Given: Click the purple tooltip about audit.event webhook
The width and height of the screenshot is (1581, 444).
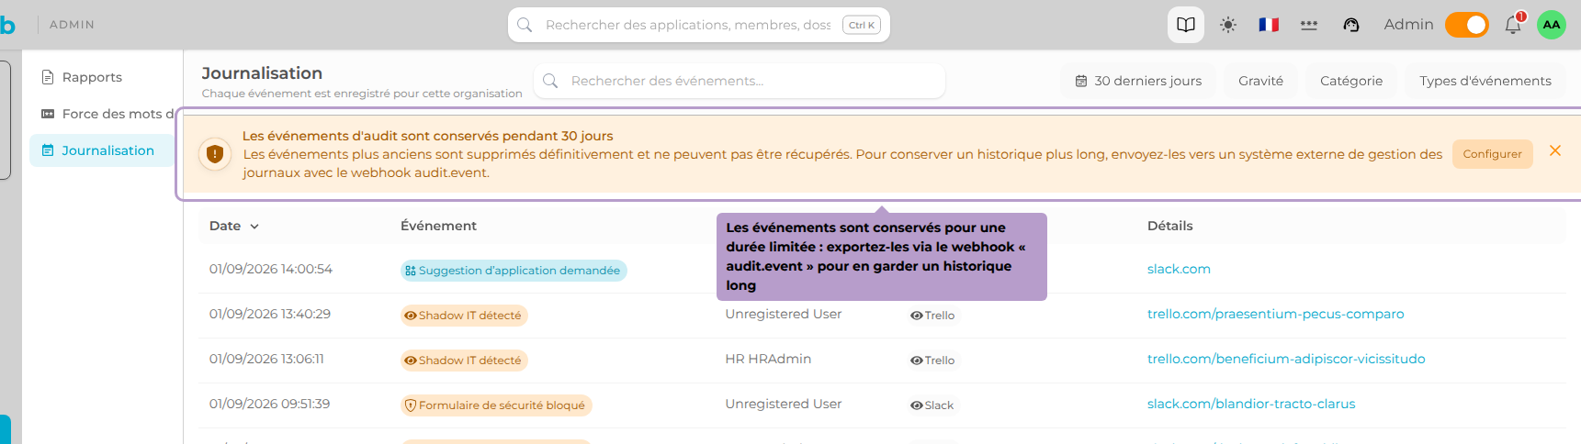Looking at the screenshot, I should pos(881,257).
